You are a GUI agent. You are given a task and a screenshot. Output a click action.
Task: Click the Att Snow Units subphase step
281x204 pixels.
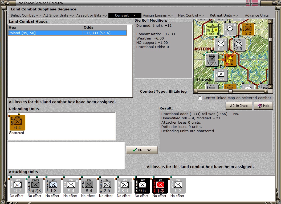(x=59, y=15)
